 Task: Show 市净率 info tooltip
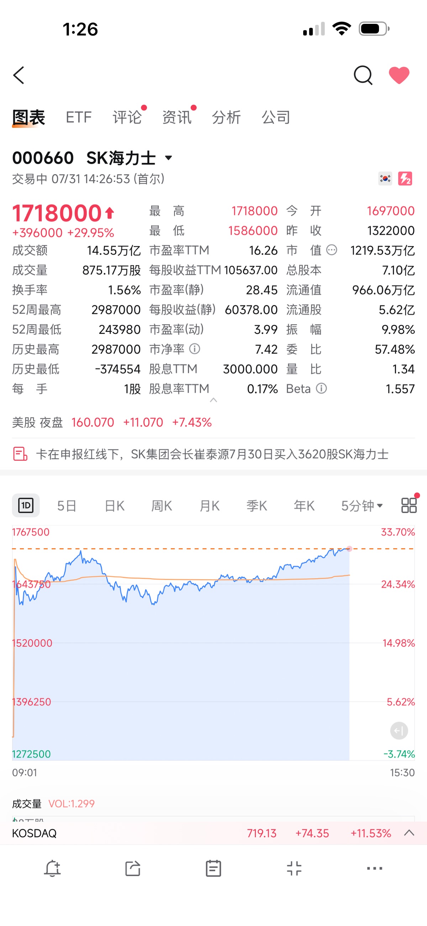click(194, 349)
